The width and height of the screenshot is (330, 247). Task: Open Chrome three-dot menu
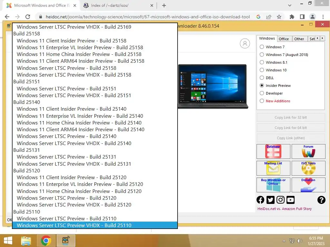tap(323, 17)
